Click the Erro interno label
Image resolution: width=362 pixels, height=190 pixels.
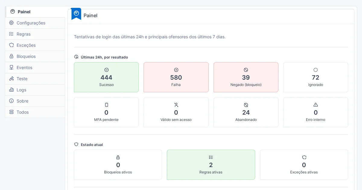click(316, 120)
